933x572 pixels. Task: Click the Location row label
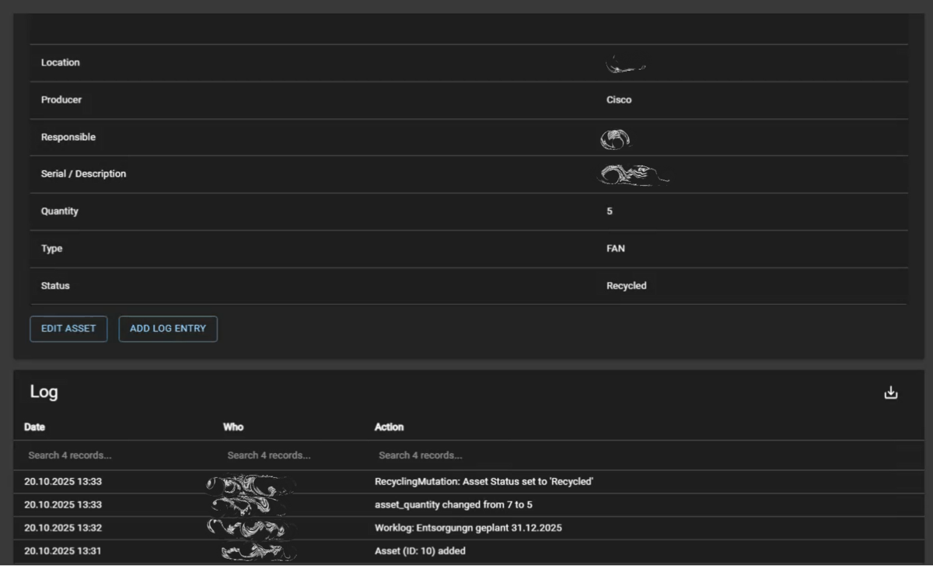point(61,63)
